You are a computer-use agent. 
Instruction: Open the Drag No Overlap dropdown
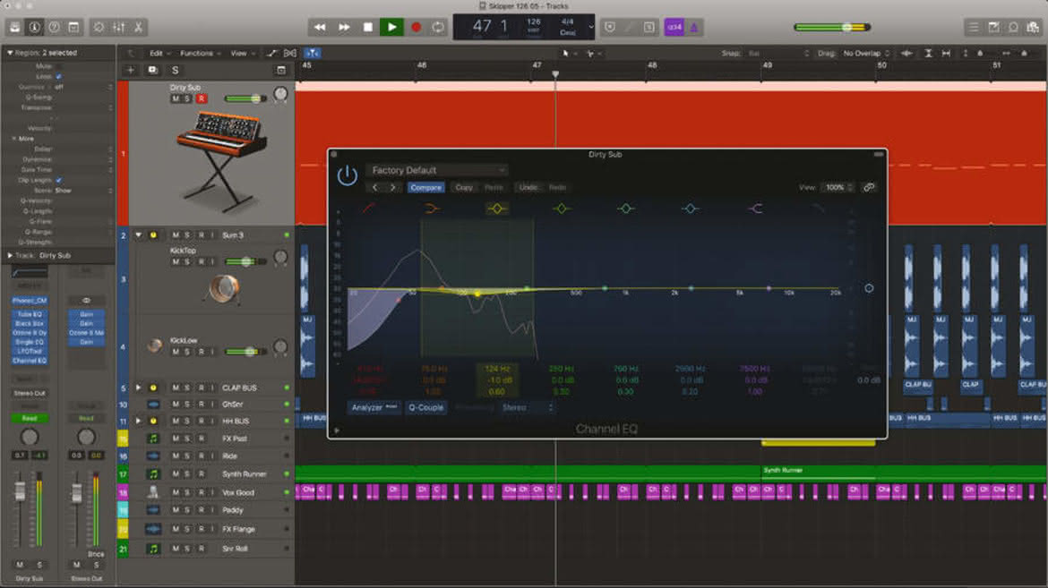(866, 54)
